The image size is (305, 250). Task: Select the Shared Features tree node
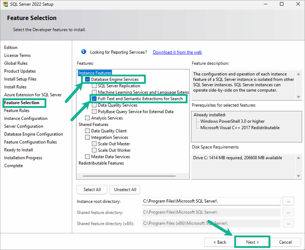pos(93,124)
